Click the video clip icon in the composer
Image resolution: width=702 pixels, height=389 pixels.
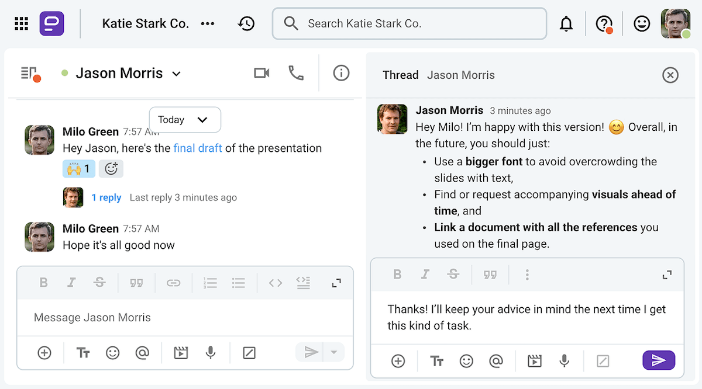tap(181, 353)
